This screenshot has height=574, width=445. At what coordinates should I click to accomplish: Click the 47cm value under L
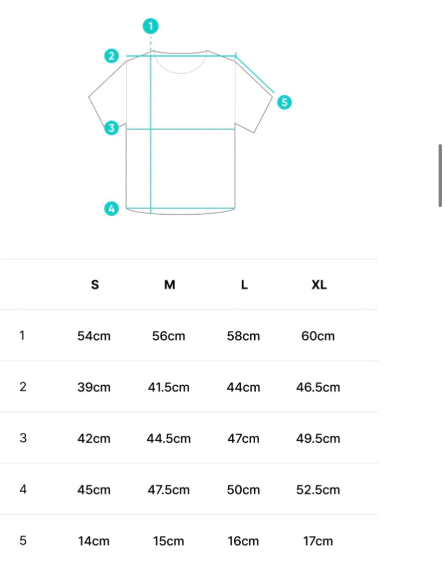point(243,438)
